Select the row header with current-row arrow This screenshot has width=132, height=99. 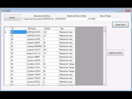pos(7,32)
